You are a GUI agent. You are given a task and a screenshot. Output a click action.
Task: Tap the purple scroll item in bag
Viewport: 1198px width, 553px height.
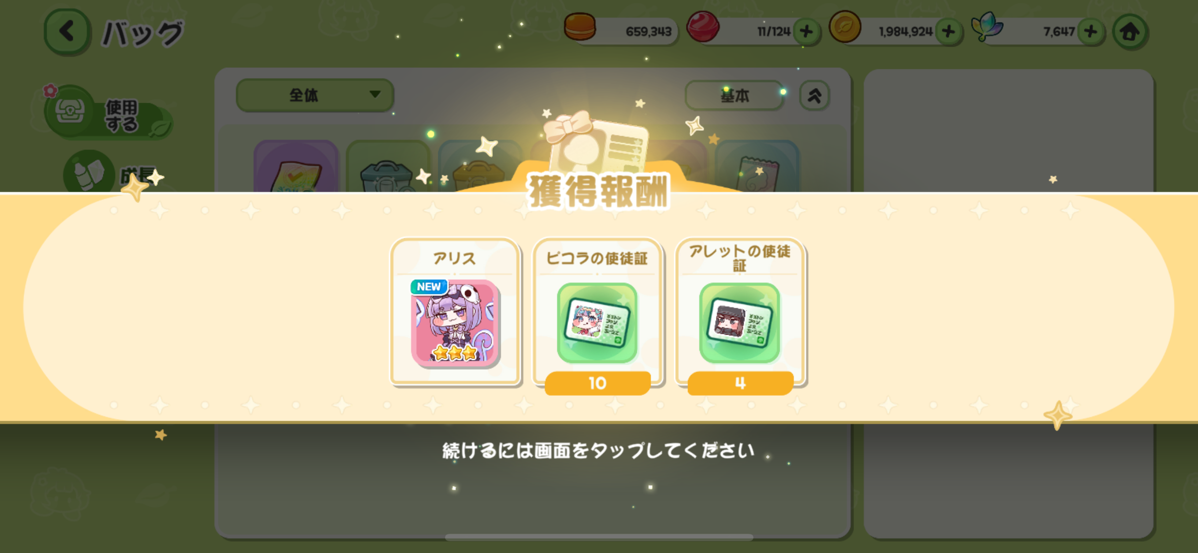[296, 167]
